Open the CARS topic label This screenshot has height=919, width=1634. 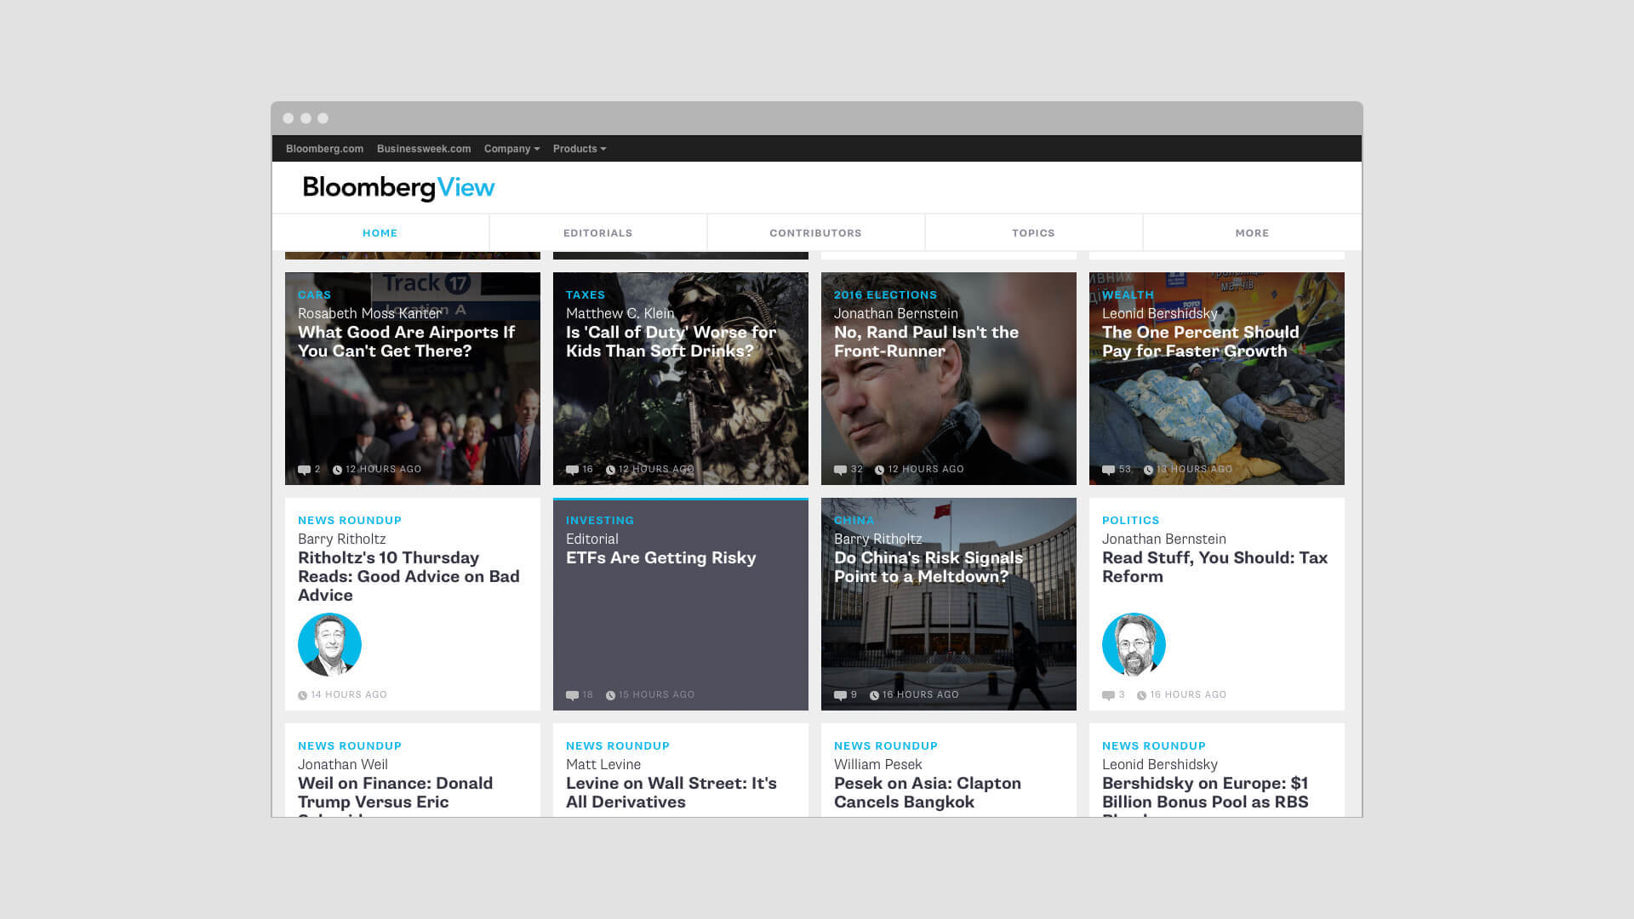pos(314,295)
